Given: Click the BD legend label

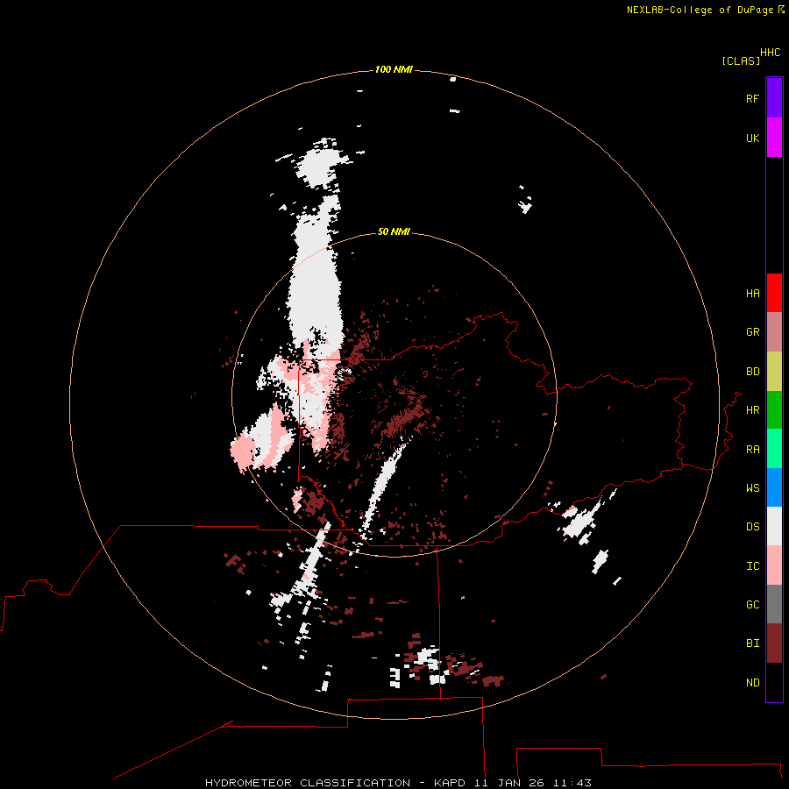Looking at the screenshot, I should (x=752, y=372).
